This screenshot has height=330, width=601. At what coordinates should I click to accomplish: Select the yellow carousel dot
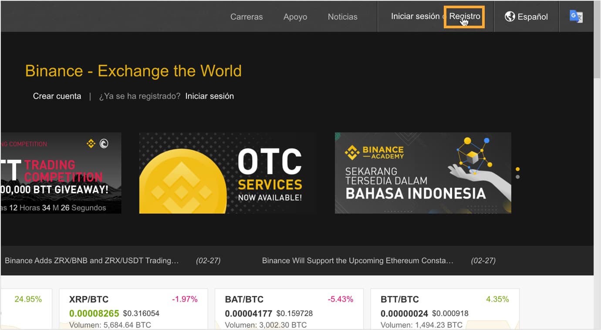coord(517,169)
